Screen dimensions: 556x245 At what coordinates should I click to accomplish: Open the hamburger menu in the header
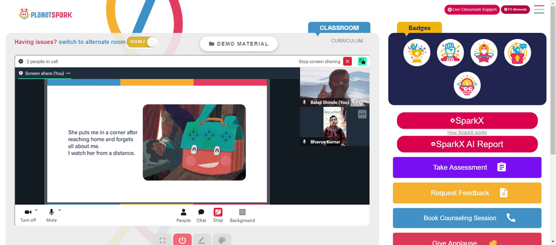click(539, 9)
